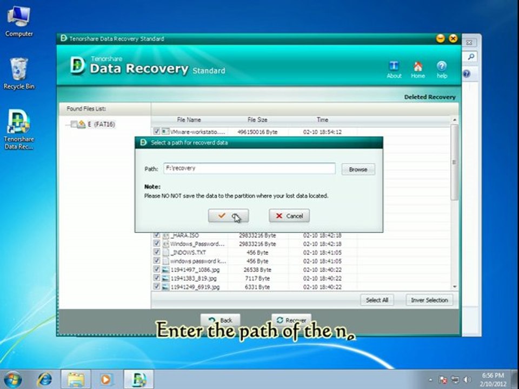Toggle checkbox for 11941383_819.jpg
The image size is (519, 389).
(x=157, y=278)
